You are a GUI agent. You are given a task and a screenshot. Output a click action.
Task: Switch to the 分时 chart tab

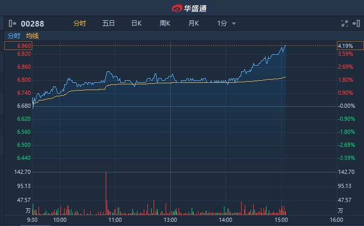click(x=79, y=23)
